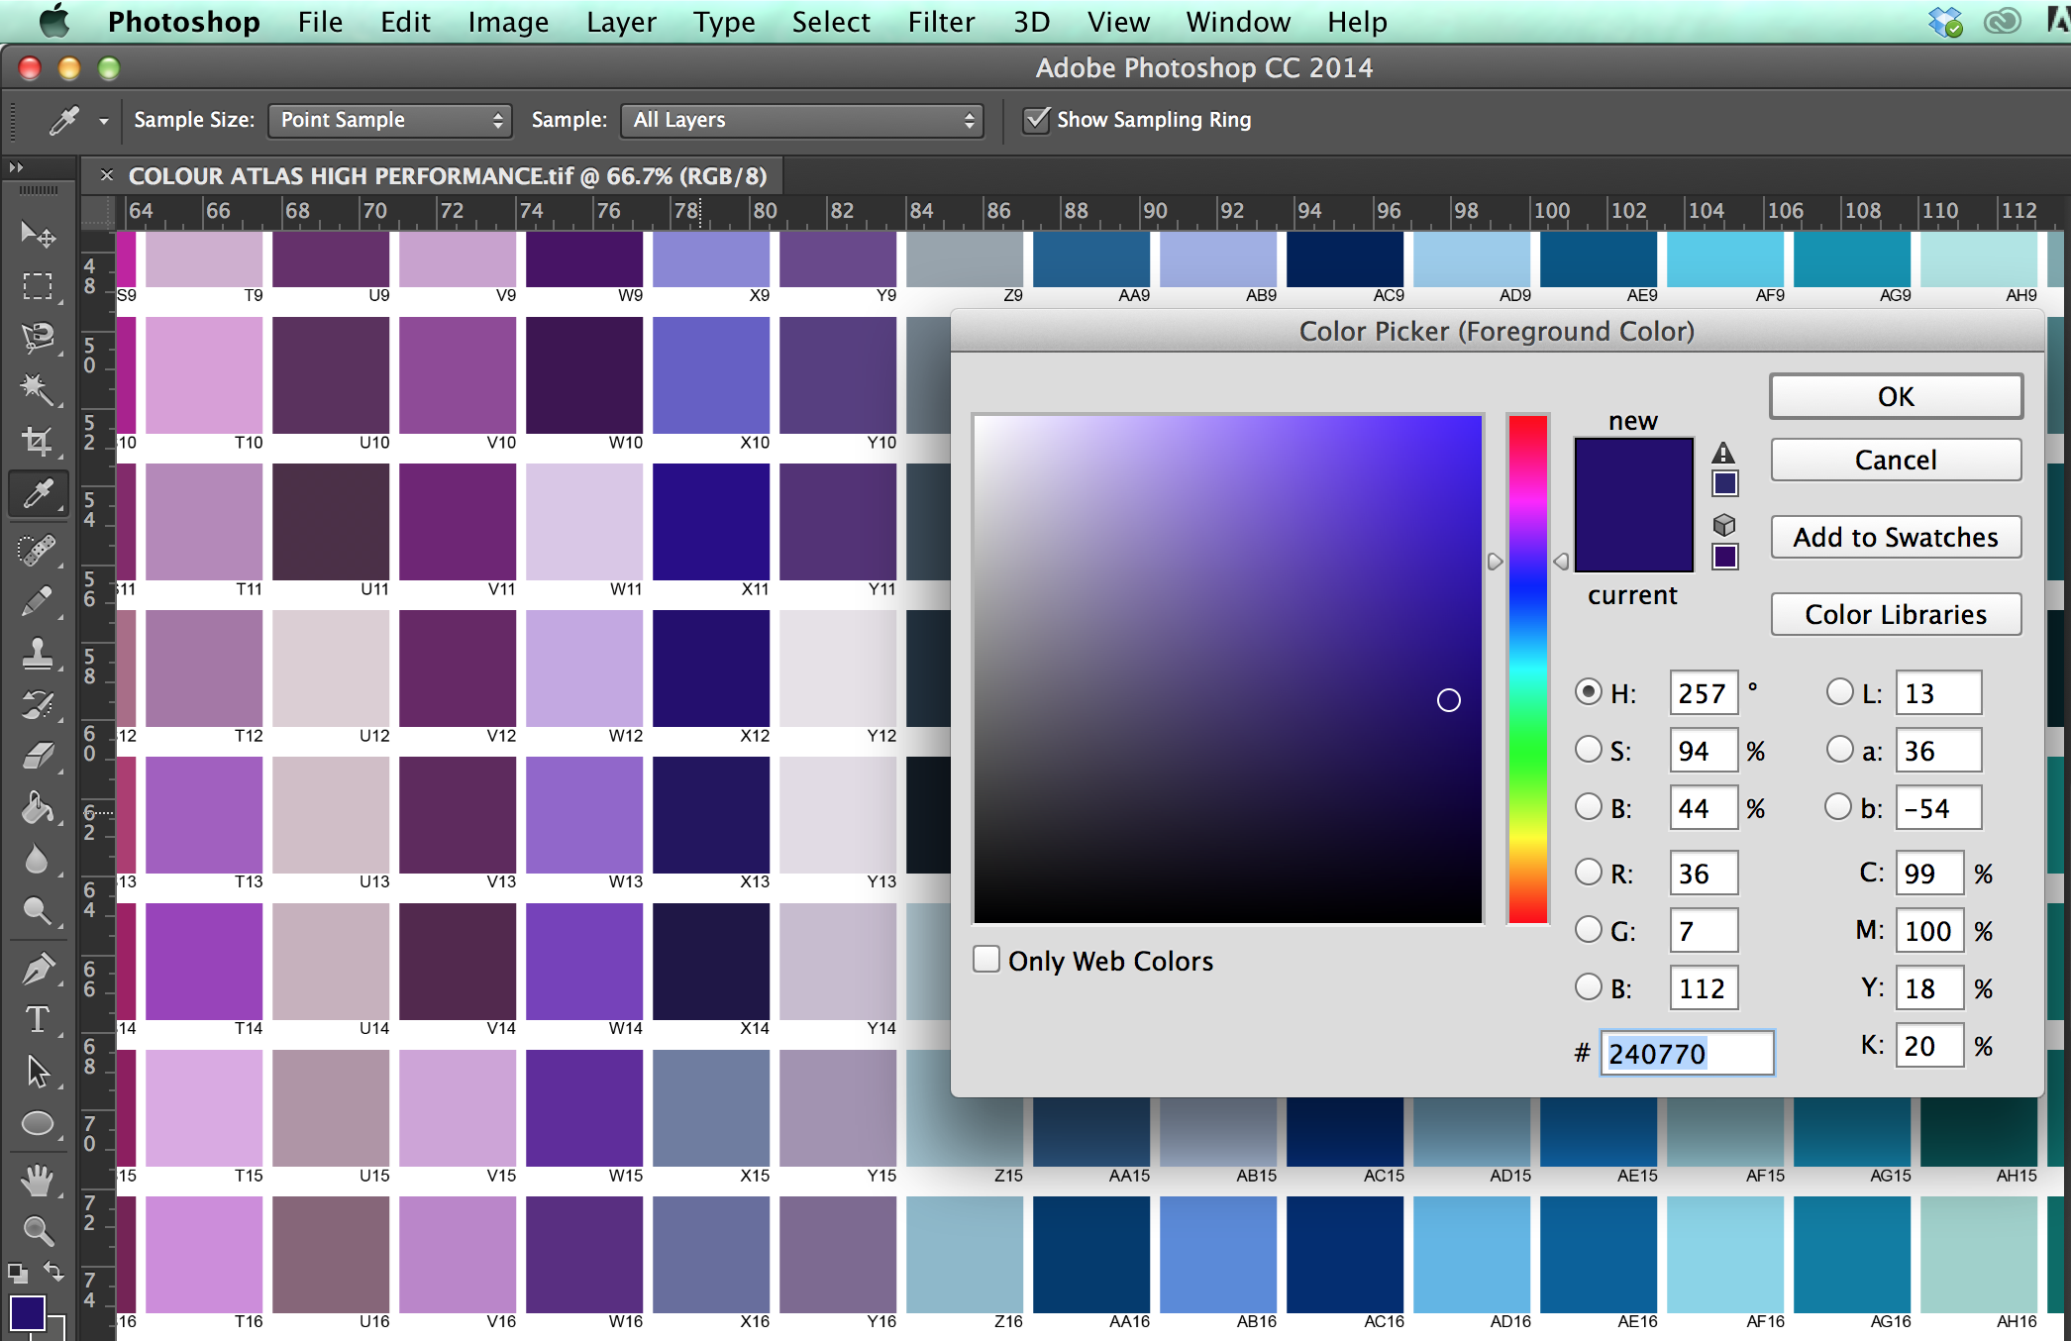Select the Crop tool
The height and width of the screenshot is (1341, 2071).
click(x=38, y=441)
